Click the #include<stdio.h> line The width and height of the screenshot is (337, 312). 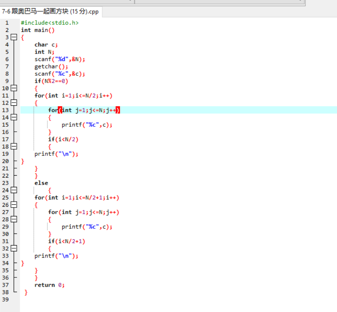coord(50,23)
